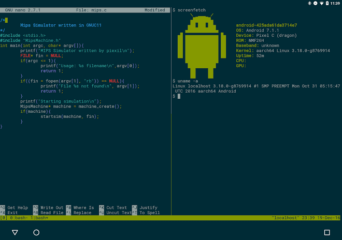The image size is (342, 240).
Task: Tap the 11:39 clock in status bar
Action: 335,3
